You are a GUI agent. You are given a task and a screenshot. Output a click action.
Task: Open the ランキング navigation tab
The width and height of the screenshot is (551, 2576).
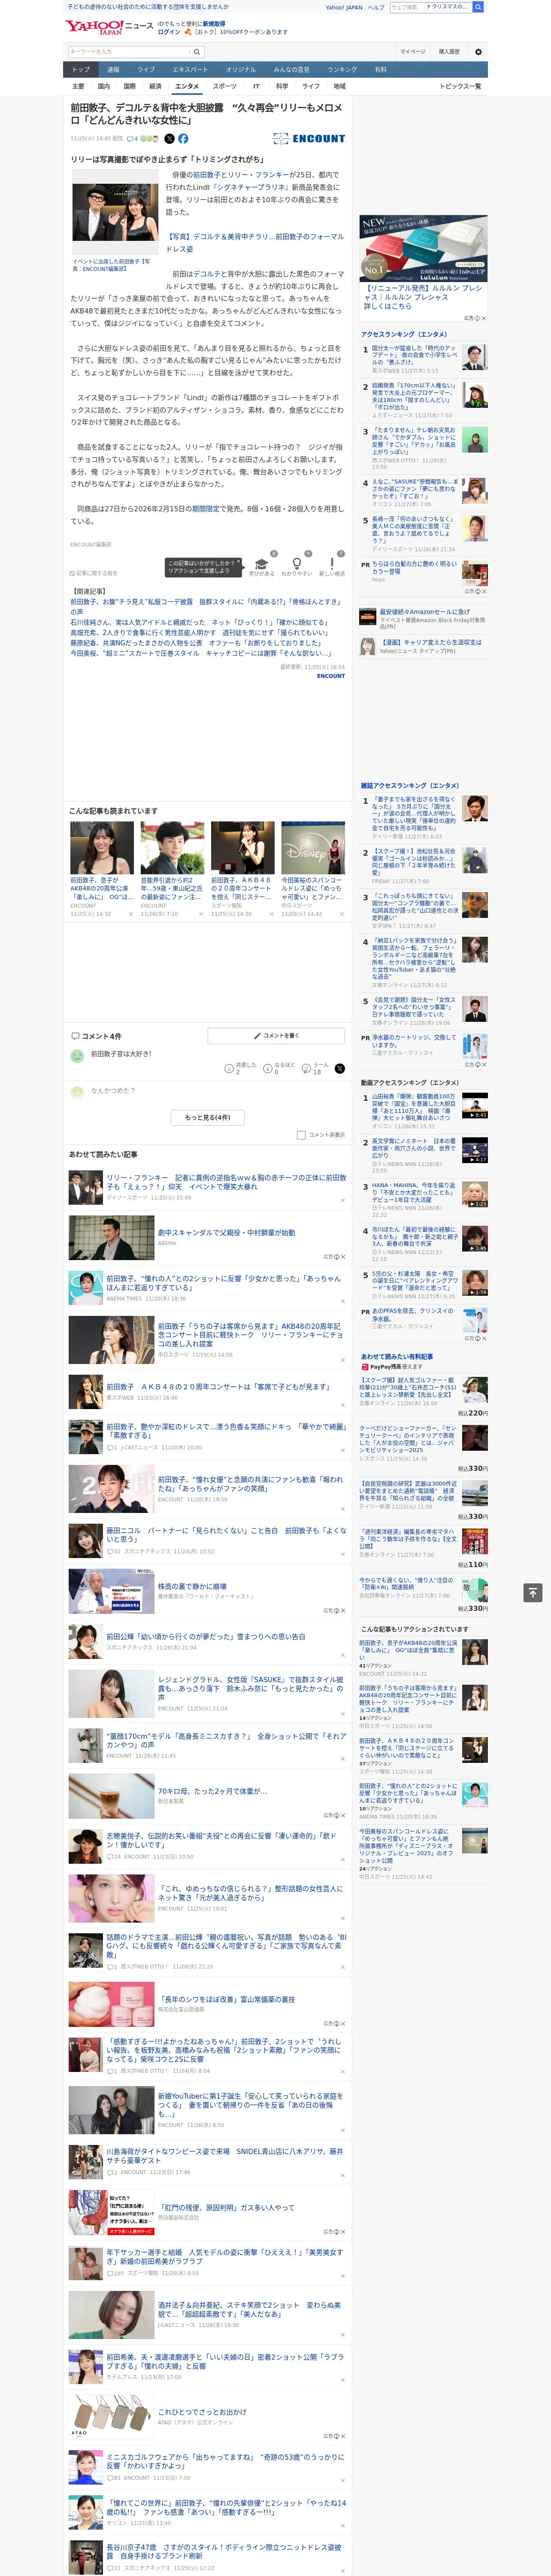(342, 70)
